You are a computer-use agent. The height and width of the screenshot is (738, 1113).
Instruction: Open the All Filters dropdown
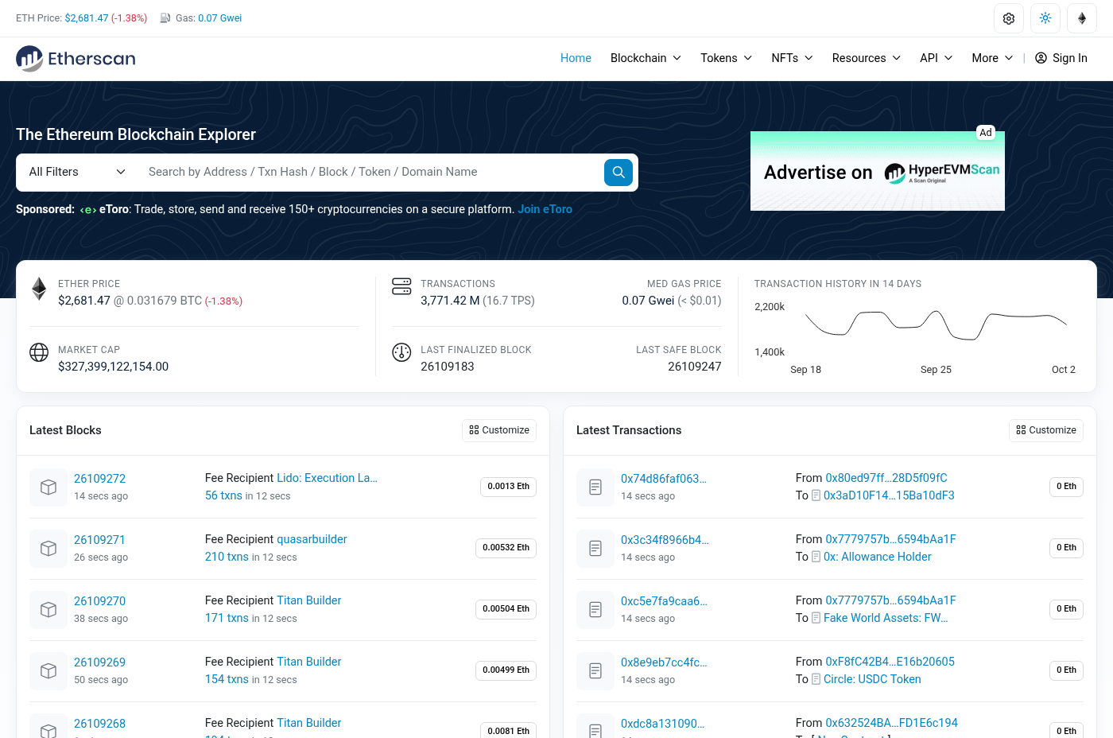point(77,172)
